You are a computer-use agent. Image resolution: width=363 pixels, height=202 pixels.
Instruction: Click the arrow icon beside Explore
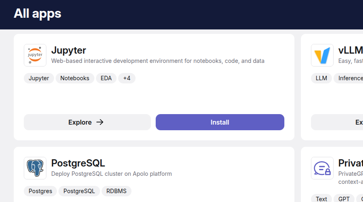point(100,122)
